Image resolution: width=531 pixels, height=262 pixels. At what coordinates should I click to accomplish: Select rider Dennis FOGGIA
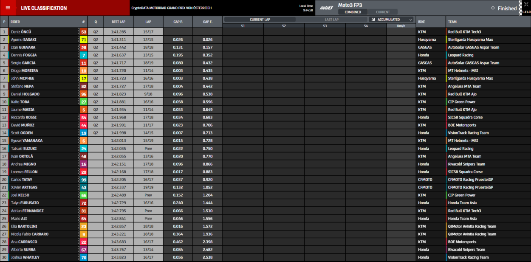click(24, 55)
